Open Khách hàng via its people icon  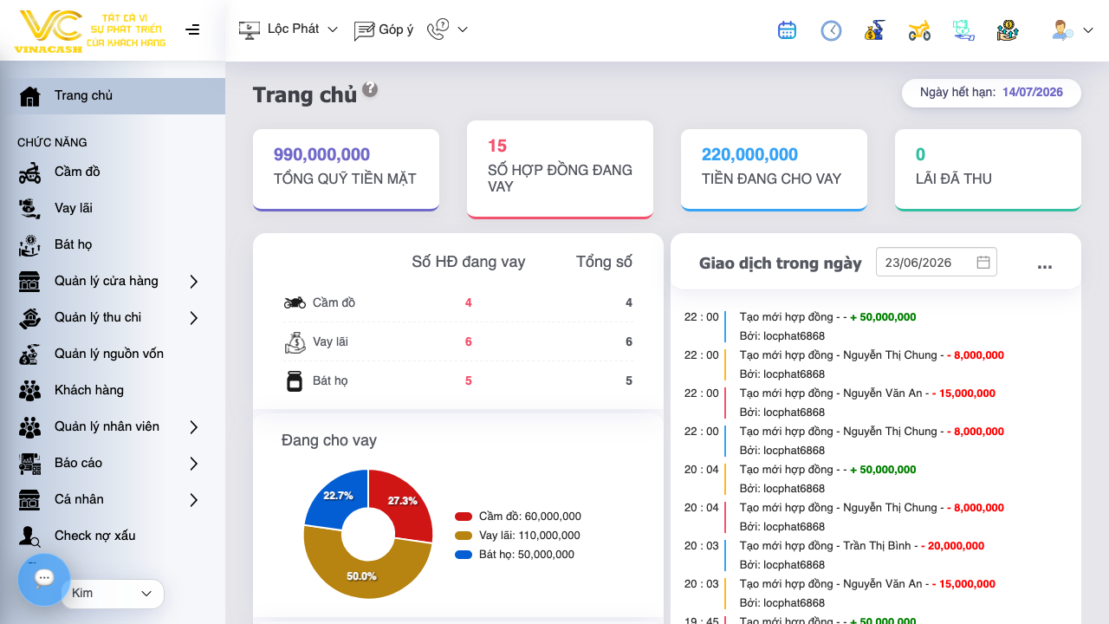29,390
